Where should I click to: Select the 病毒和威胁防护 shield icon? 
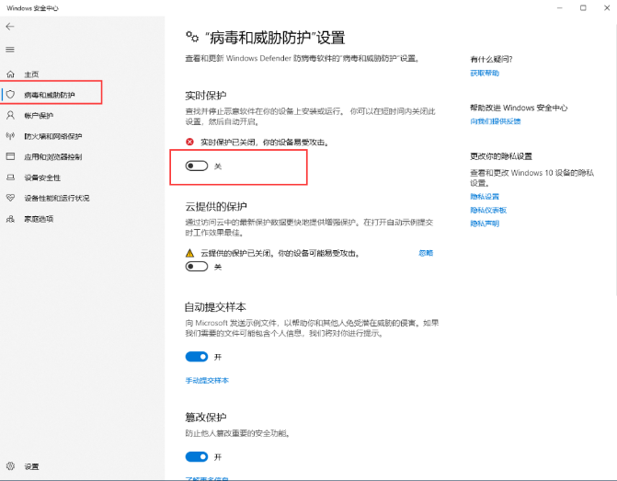tap(11, 94)
